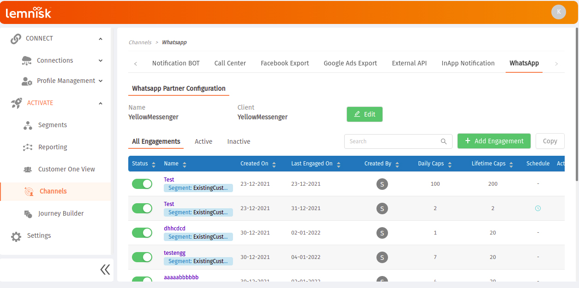Image resolution: width=579 pixels, height=288 pixels.
Task: Click the Settings gear icon
Action: pos(16,236)
